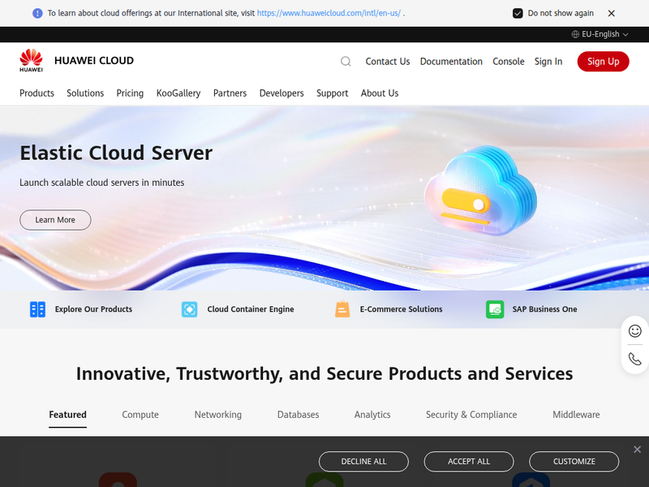The height and width of the screenshot is (487, 649).
Task: Click the Elastic Cloud Server heading
Action: tap(116, 153)
